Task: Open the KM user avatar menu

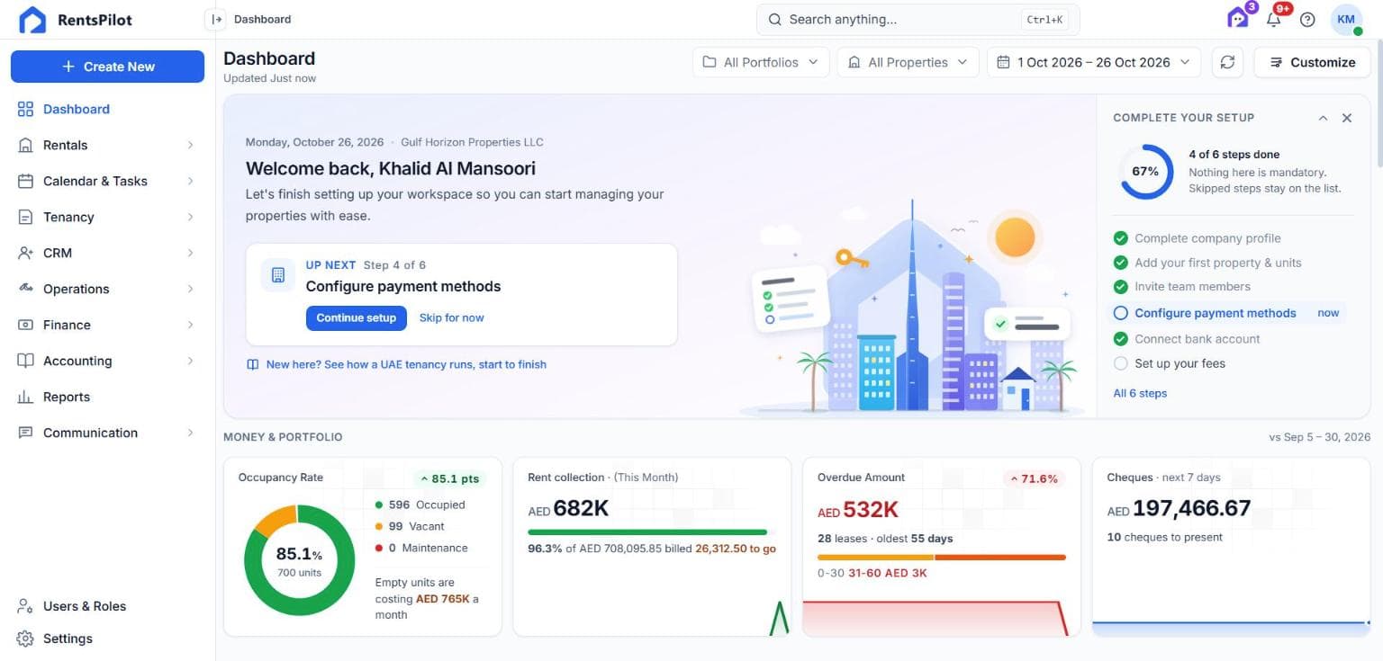Action: coord(1346,20)
